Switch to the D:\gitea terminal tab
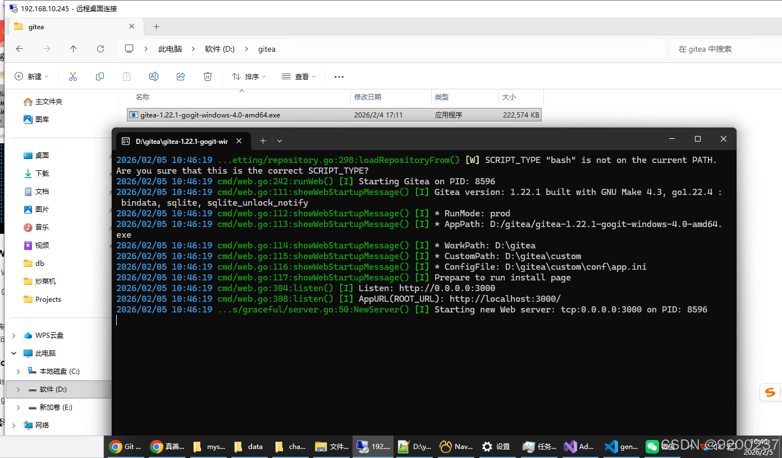 click(x=182, y=140)
